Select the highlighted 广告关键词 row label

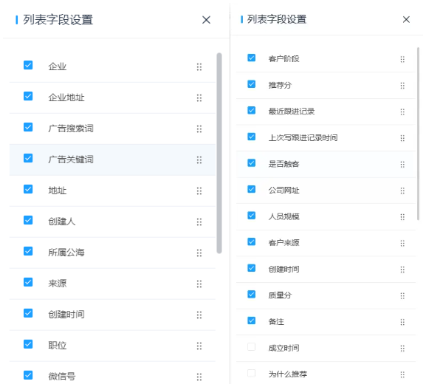coord(71,160)
